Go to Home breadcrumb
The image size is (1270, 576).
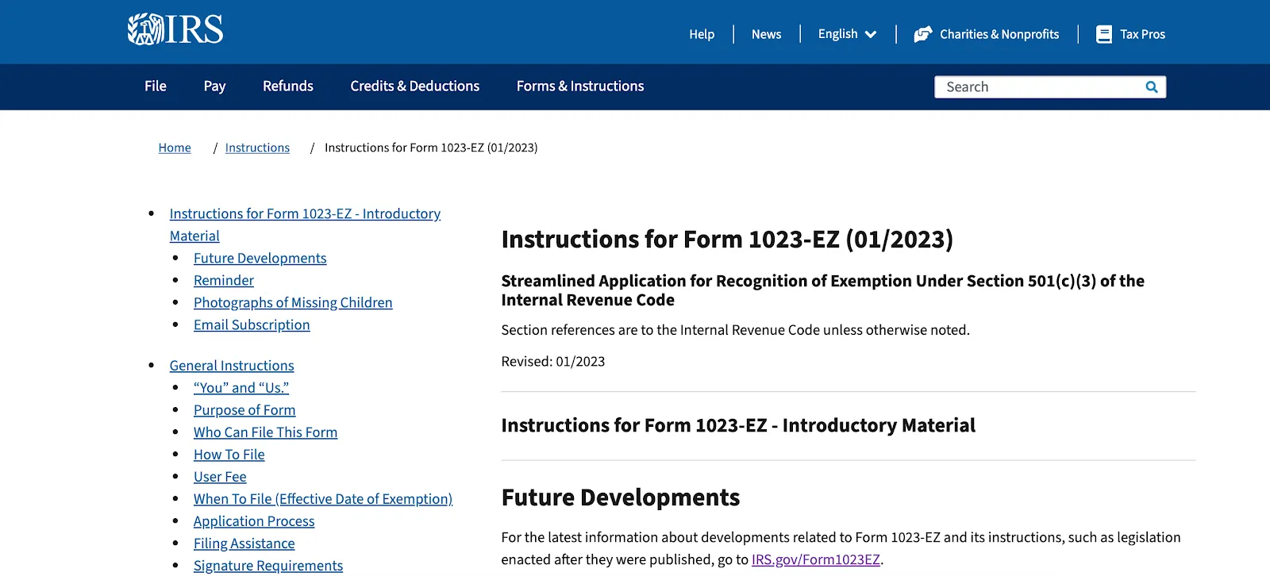(x=175, y=148)
